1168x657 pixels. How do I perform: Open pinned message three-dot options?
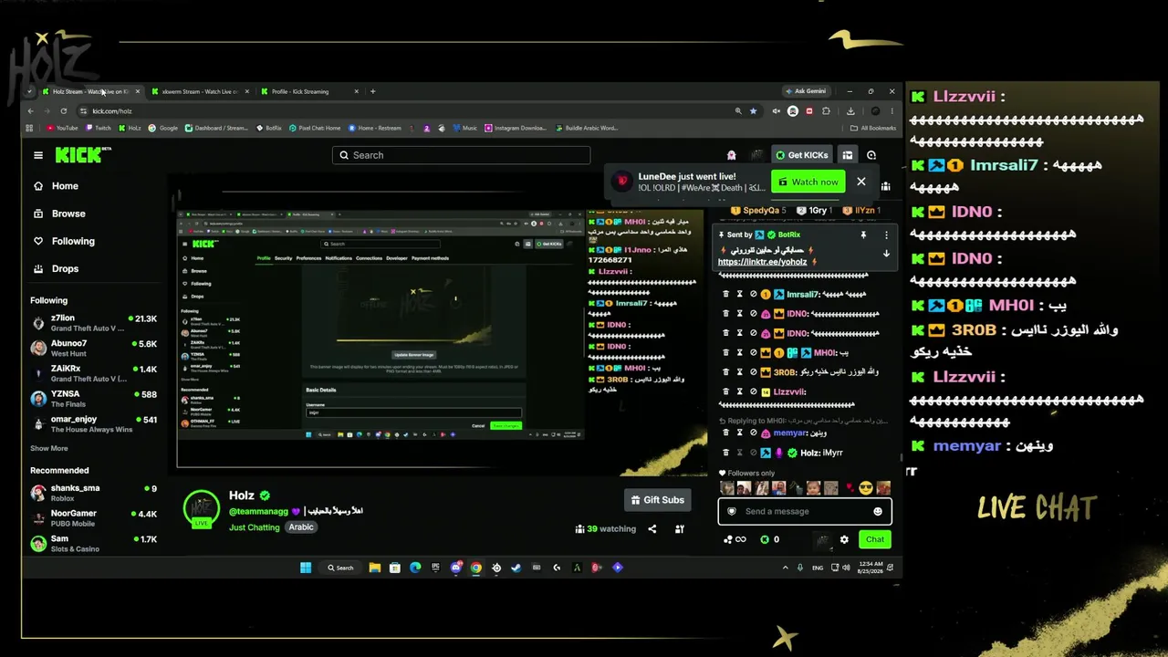coord(885,235)
